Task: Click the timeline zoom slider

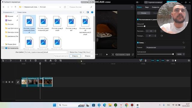Action: coord(175,61)
